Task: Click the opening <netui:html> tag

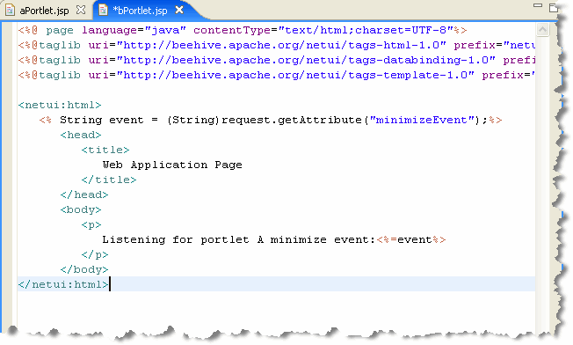Action: 60,106
